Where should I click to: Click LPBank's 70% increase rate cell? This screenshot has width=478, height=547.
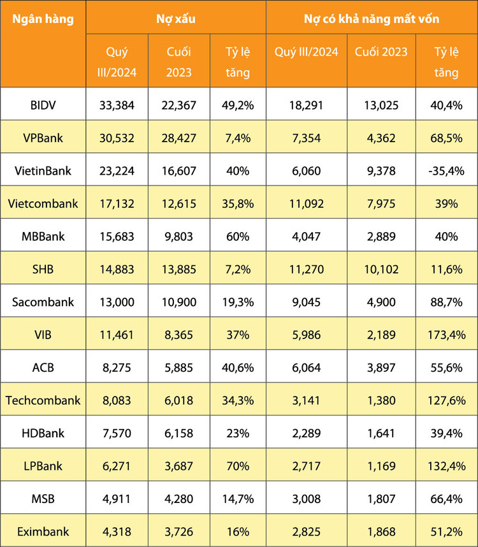(x=238, y=466)
